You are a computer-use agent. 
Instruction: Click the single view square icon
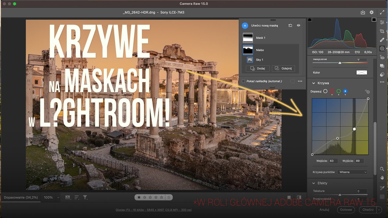(x=289, y=197)
